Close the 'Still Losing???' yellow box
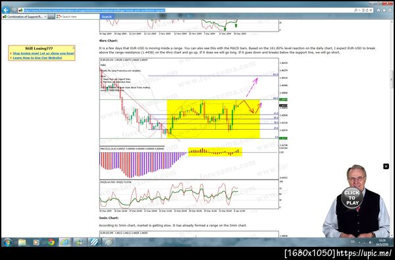Screen dimensions: 395x260 pyautogui.click(x=74, y=47)
